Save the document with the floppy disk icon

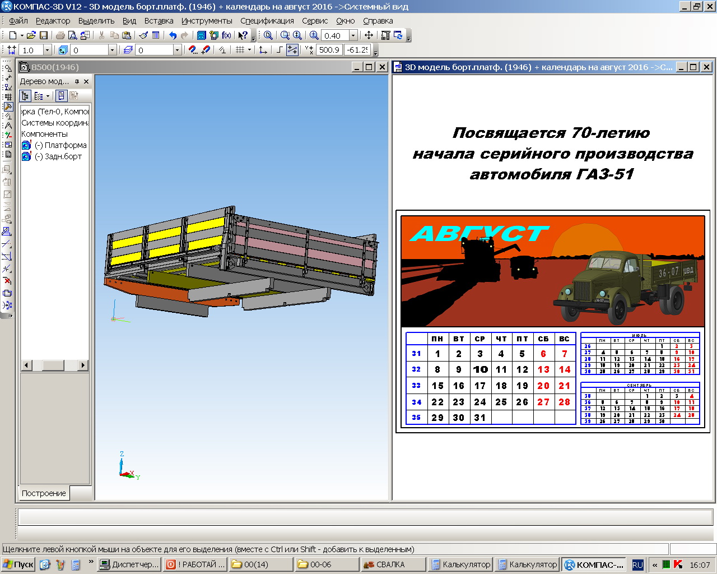44,35
